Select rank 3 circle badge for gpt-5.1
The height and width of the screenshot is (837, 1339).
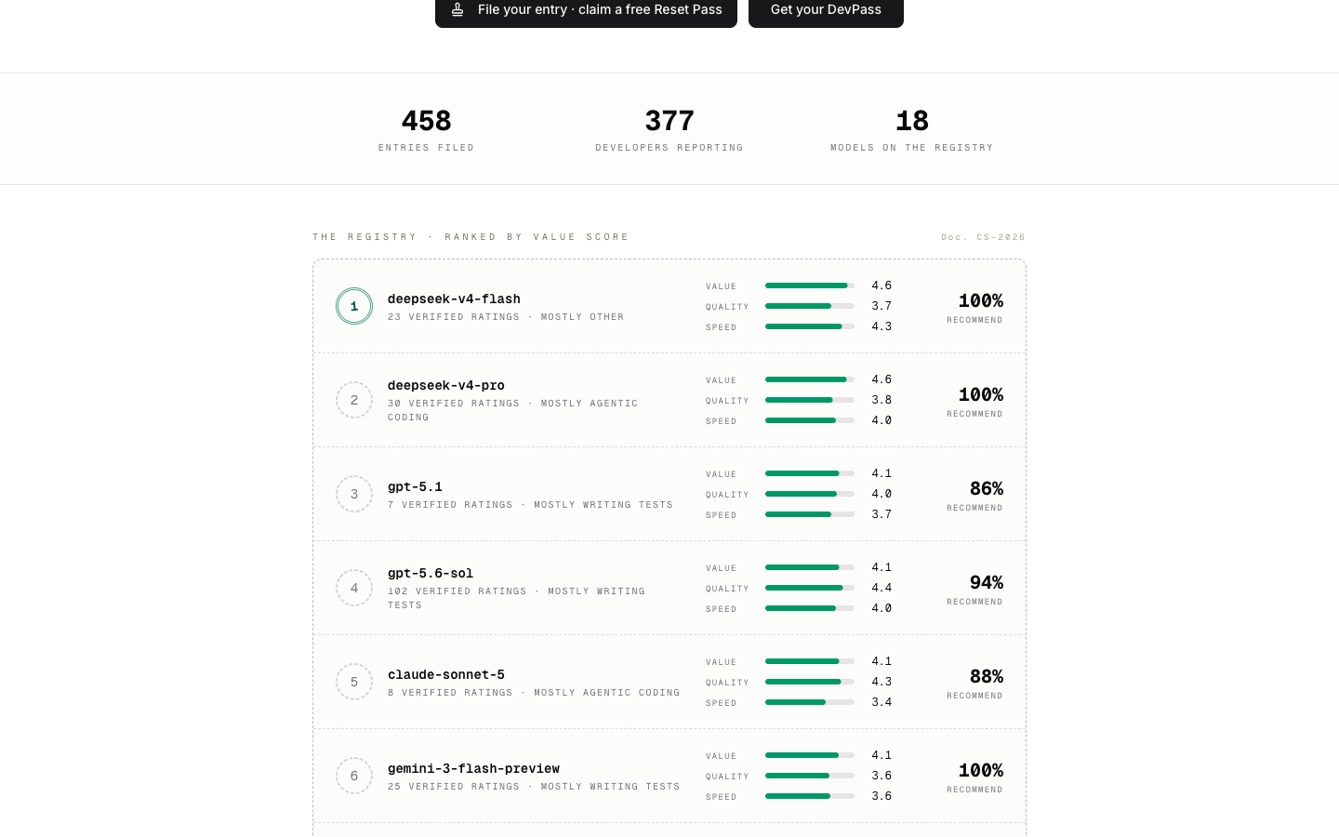[354, 494]
